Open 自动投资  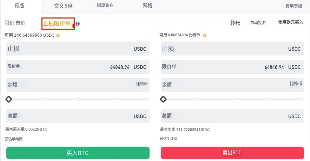258,23
